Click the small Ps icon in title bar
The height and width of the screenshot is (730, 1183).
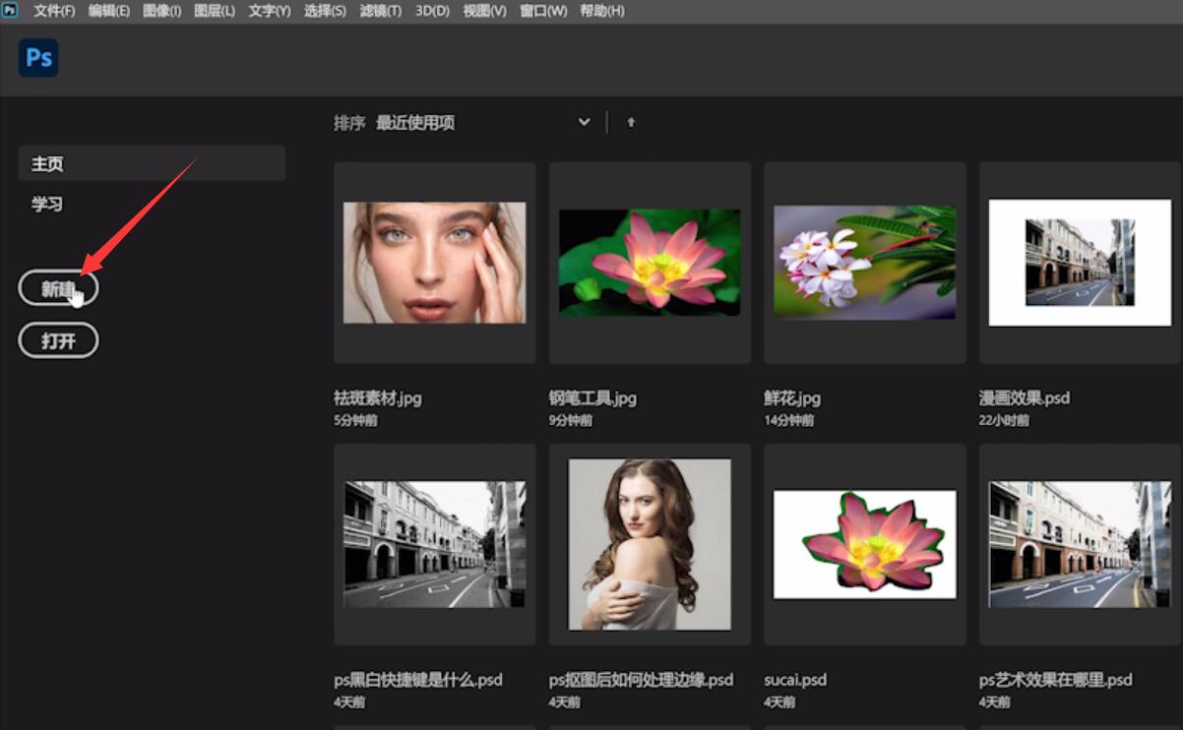click(10, 11)
